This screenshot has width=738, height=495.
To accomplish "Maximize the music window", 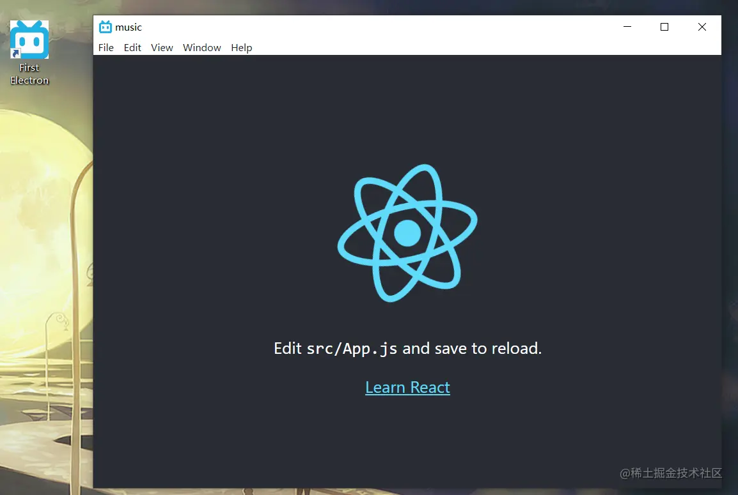I will [x=664, y=27].
